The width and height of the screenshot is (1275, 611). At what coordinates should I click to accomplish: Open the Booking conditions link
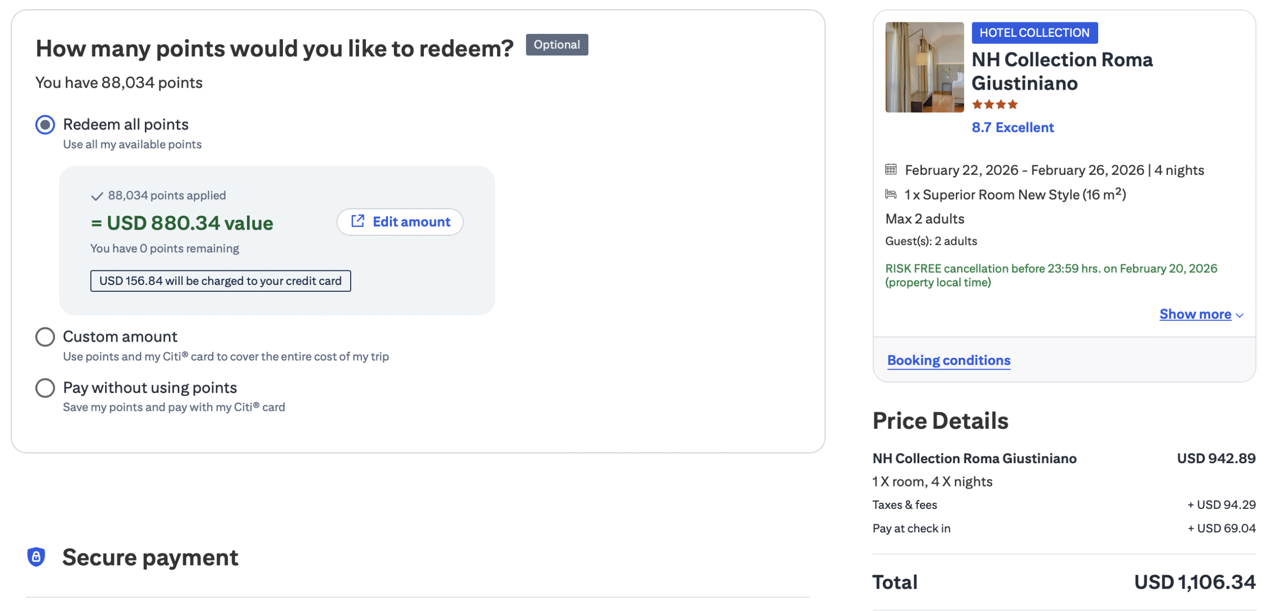(x=949, y=360)
